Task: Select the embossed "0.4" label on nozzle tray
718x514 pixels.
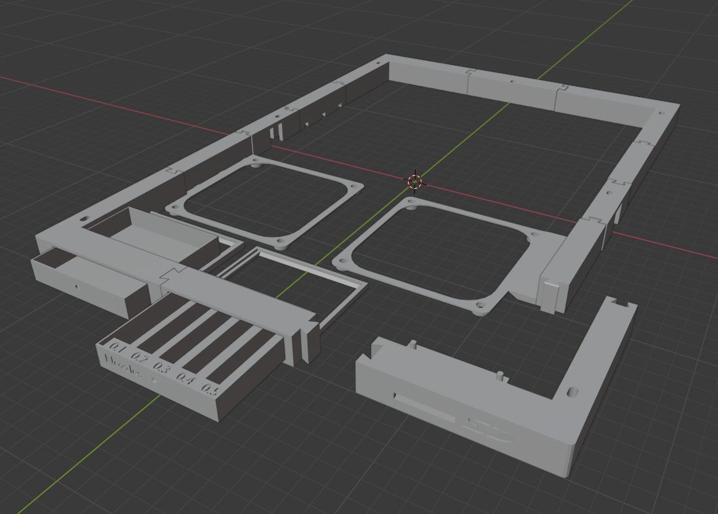Action: [186, 378]
